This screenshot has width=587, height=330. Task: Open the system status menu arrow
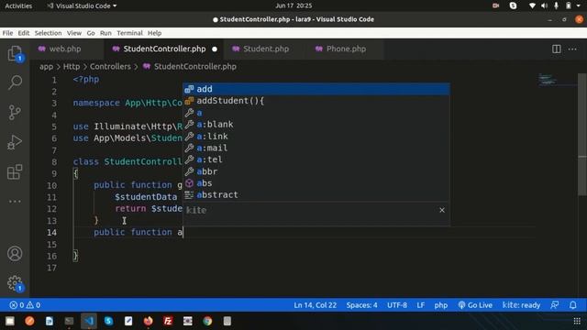(579, 5)
